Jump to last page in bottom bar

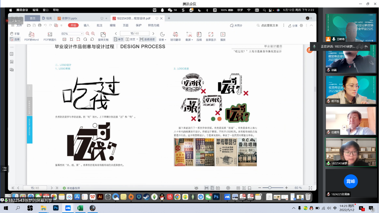point(57,188)
